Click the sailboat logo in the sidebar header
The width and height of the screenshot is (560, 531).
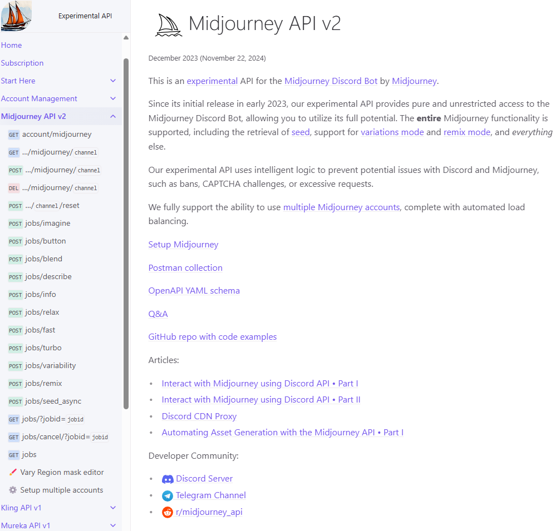point(16,16)
